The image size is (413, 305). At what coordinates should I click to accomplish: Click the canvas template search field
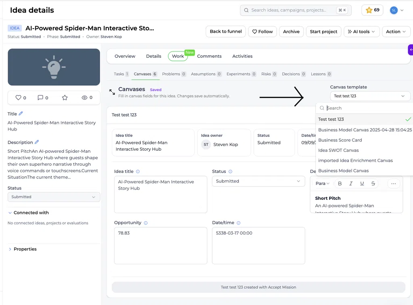[x=366, y=108]
